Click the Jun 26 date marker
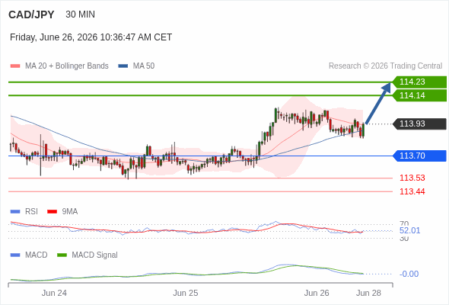Image resolution: width=449 pixels, height=305 pixels. click(x=317, y=293)
